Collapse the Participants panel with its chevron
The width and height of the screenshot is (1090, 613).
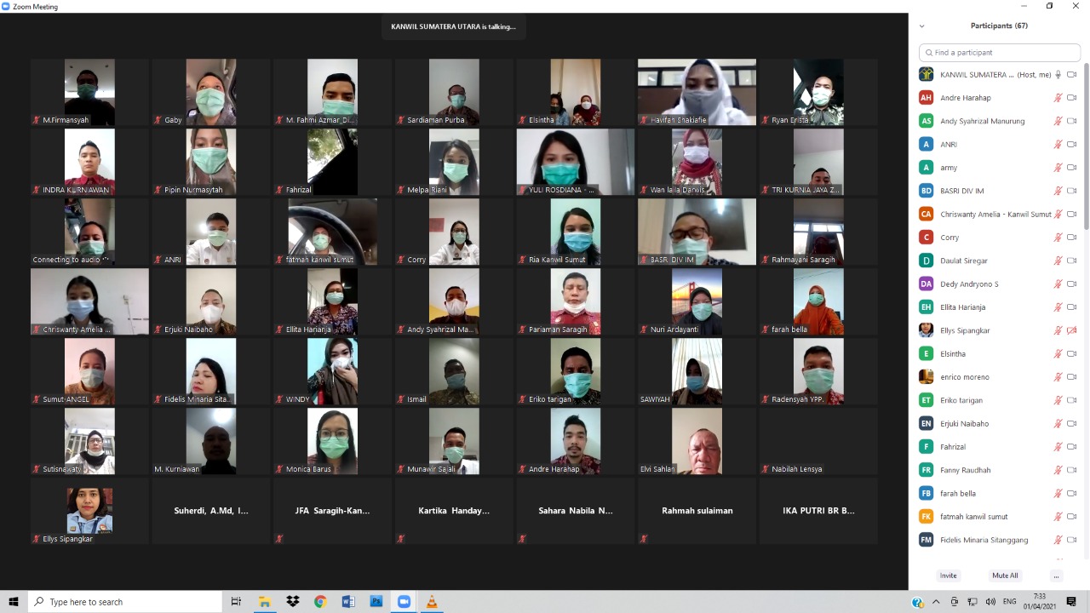(921, 26)
